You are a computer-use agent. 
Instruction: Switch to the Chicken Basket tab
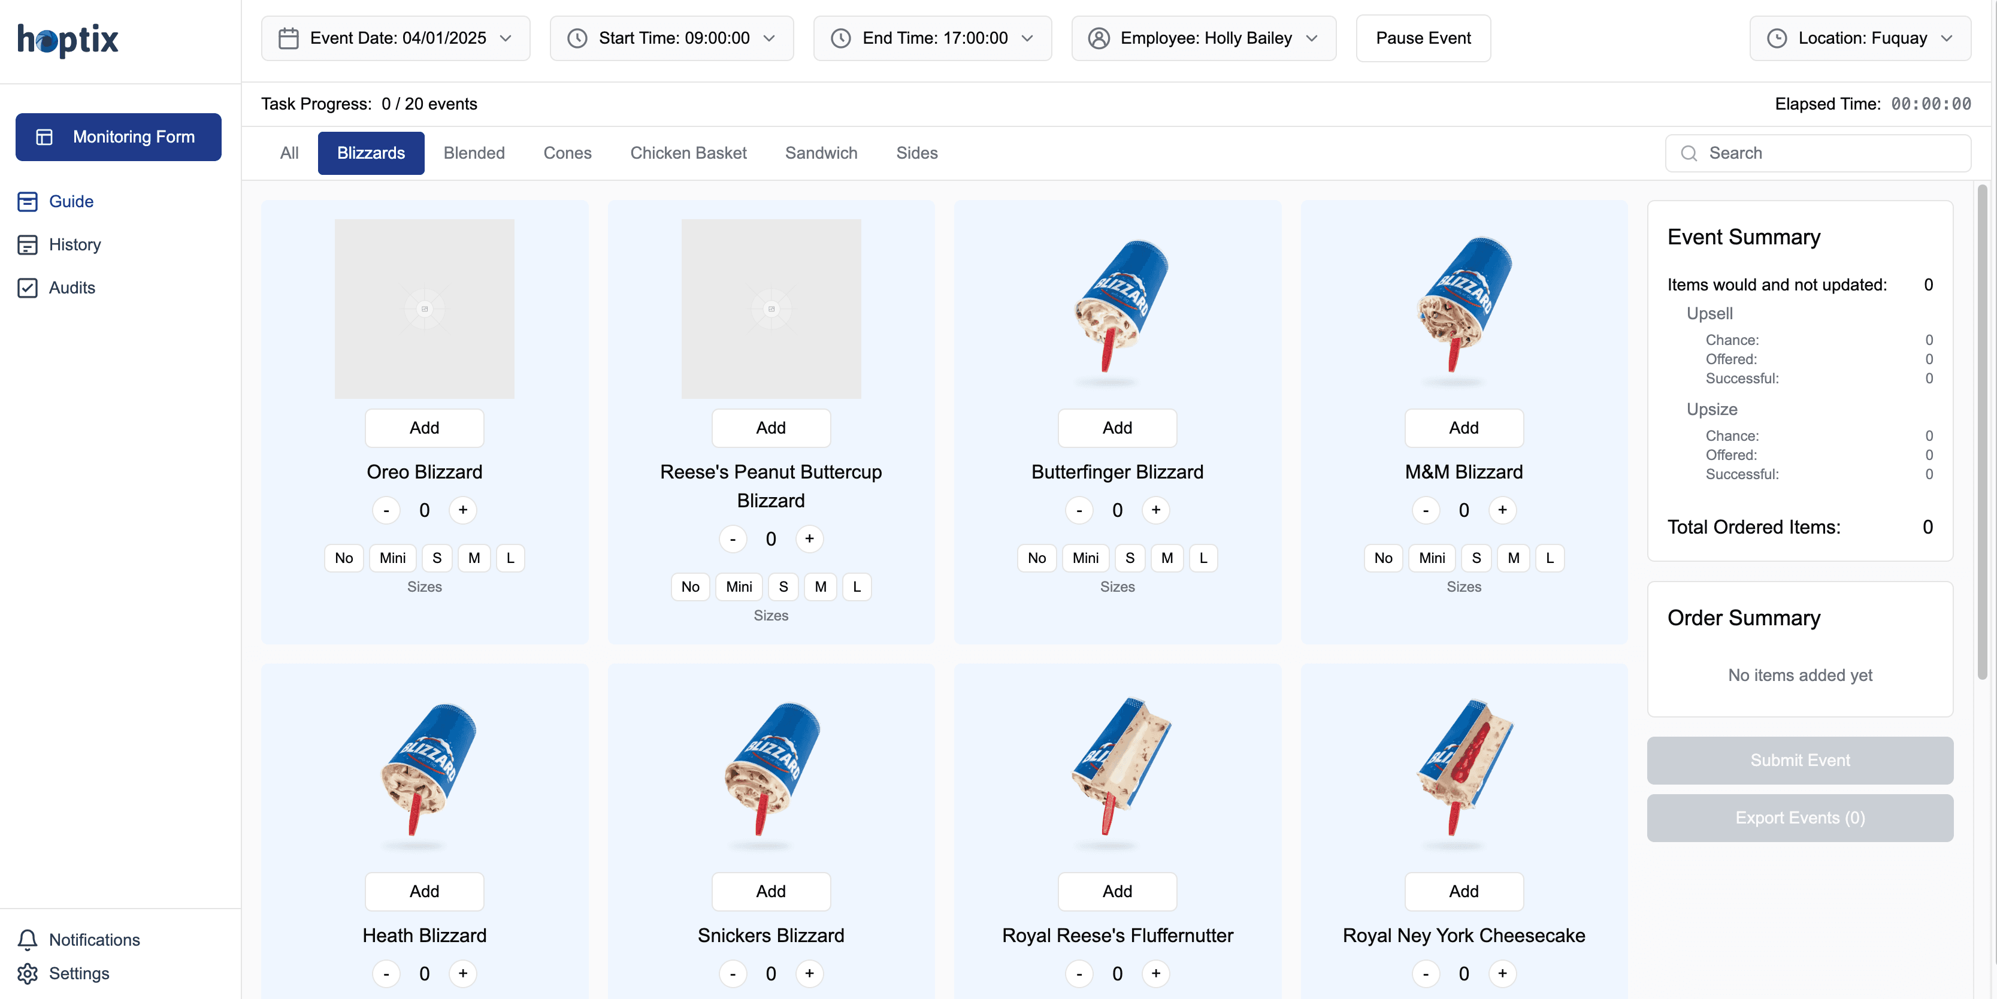(688, 153)
